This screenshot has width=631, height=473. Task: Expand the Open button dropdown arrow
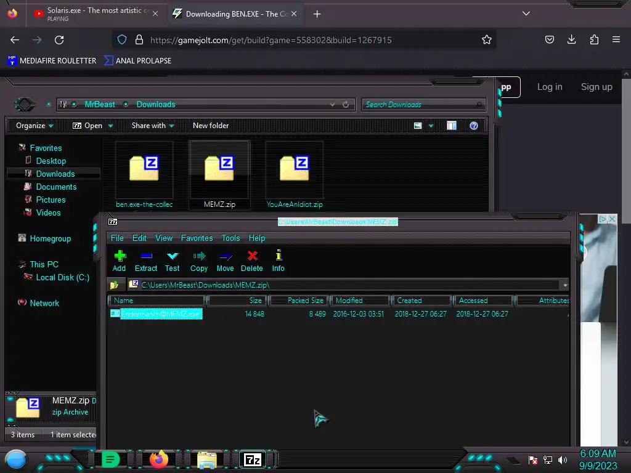pos(110,126)
